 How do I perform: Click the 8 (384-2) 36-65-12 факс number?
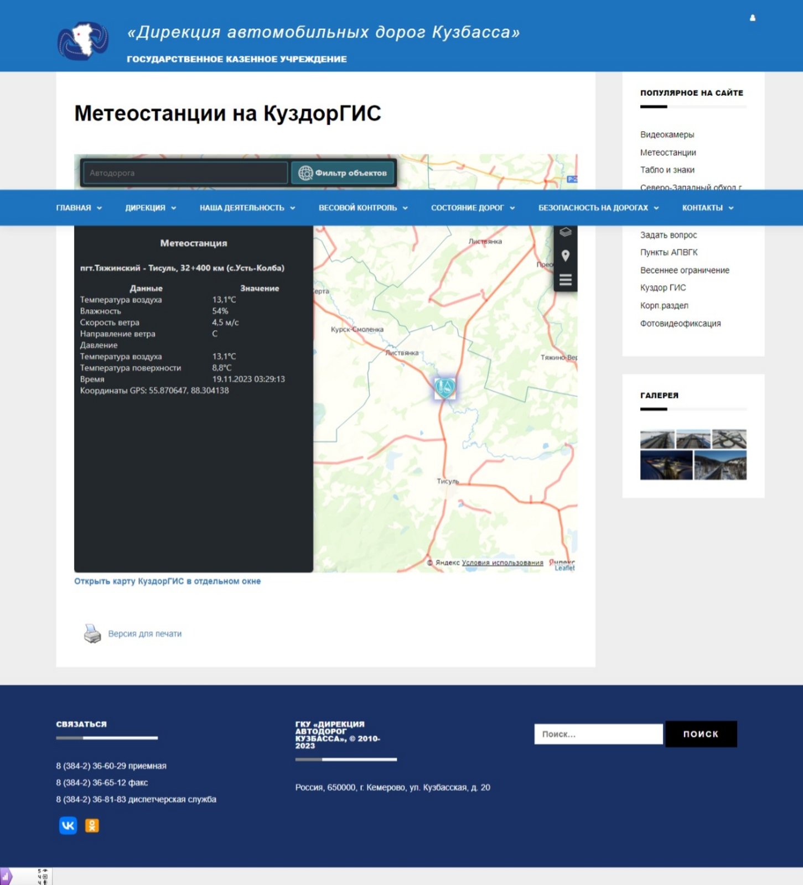coord(102,783)
